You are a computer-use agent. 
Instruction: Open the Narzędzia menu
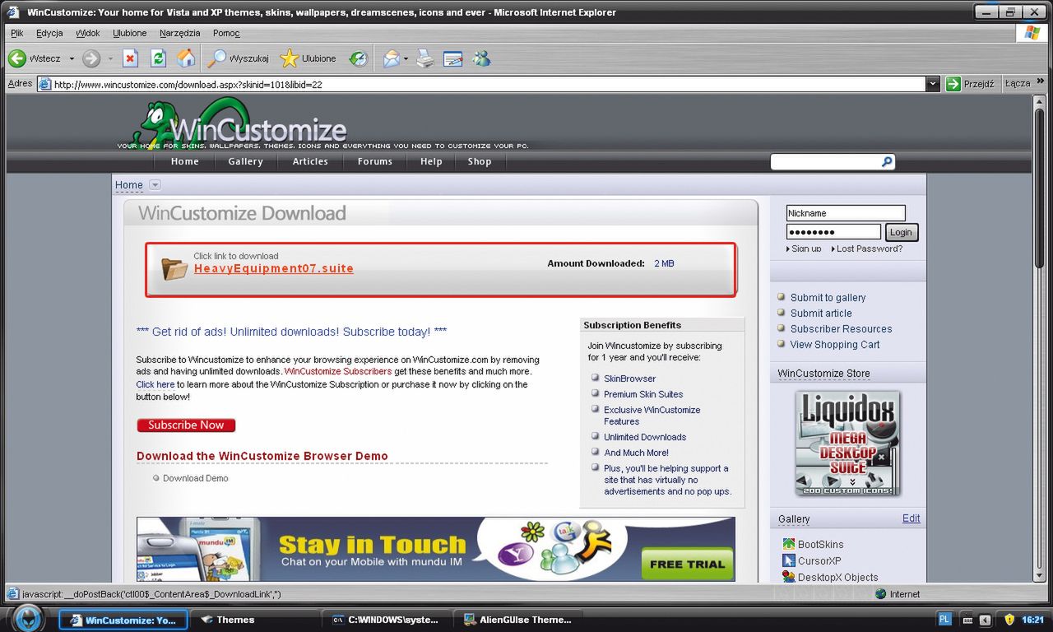pos(180,33)
